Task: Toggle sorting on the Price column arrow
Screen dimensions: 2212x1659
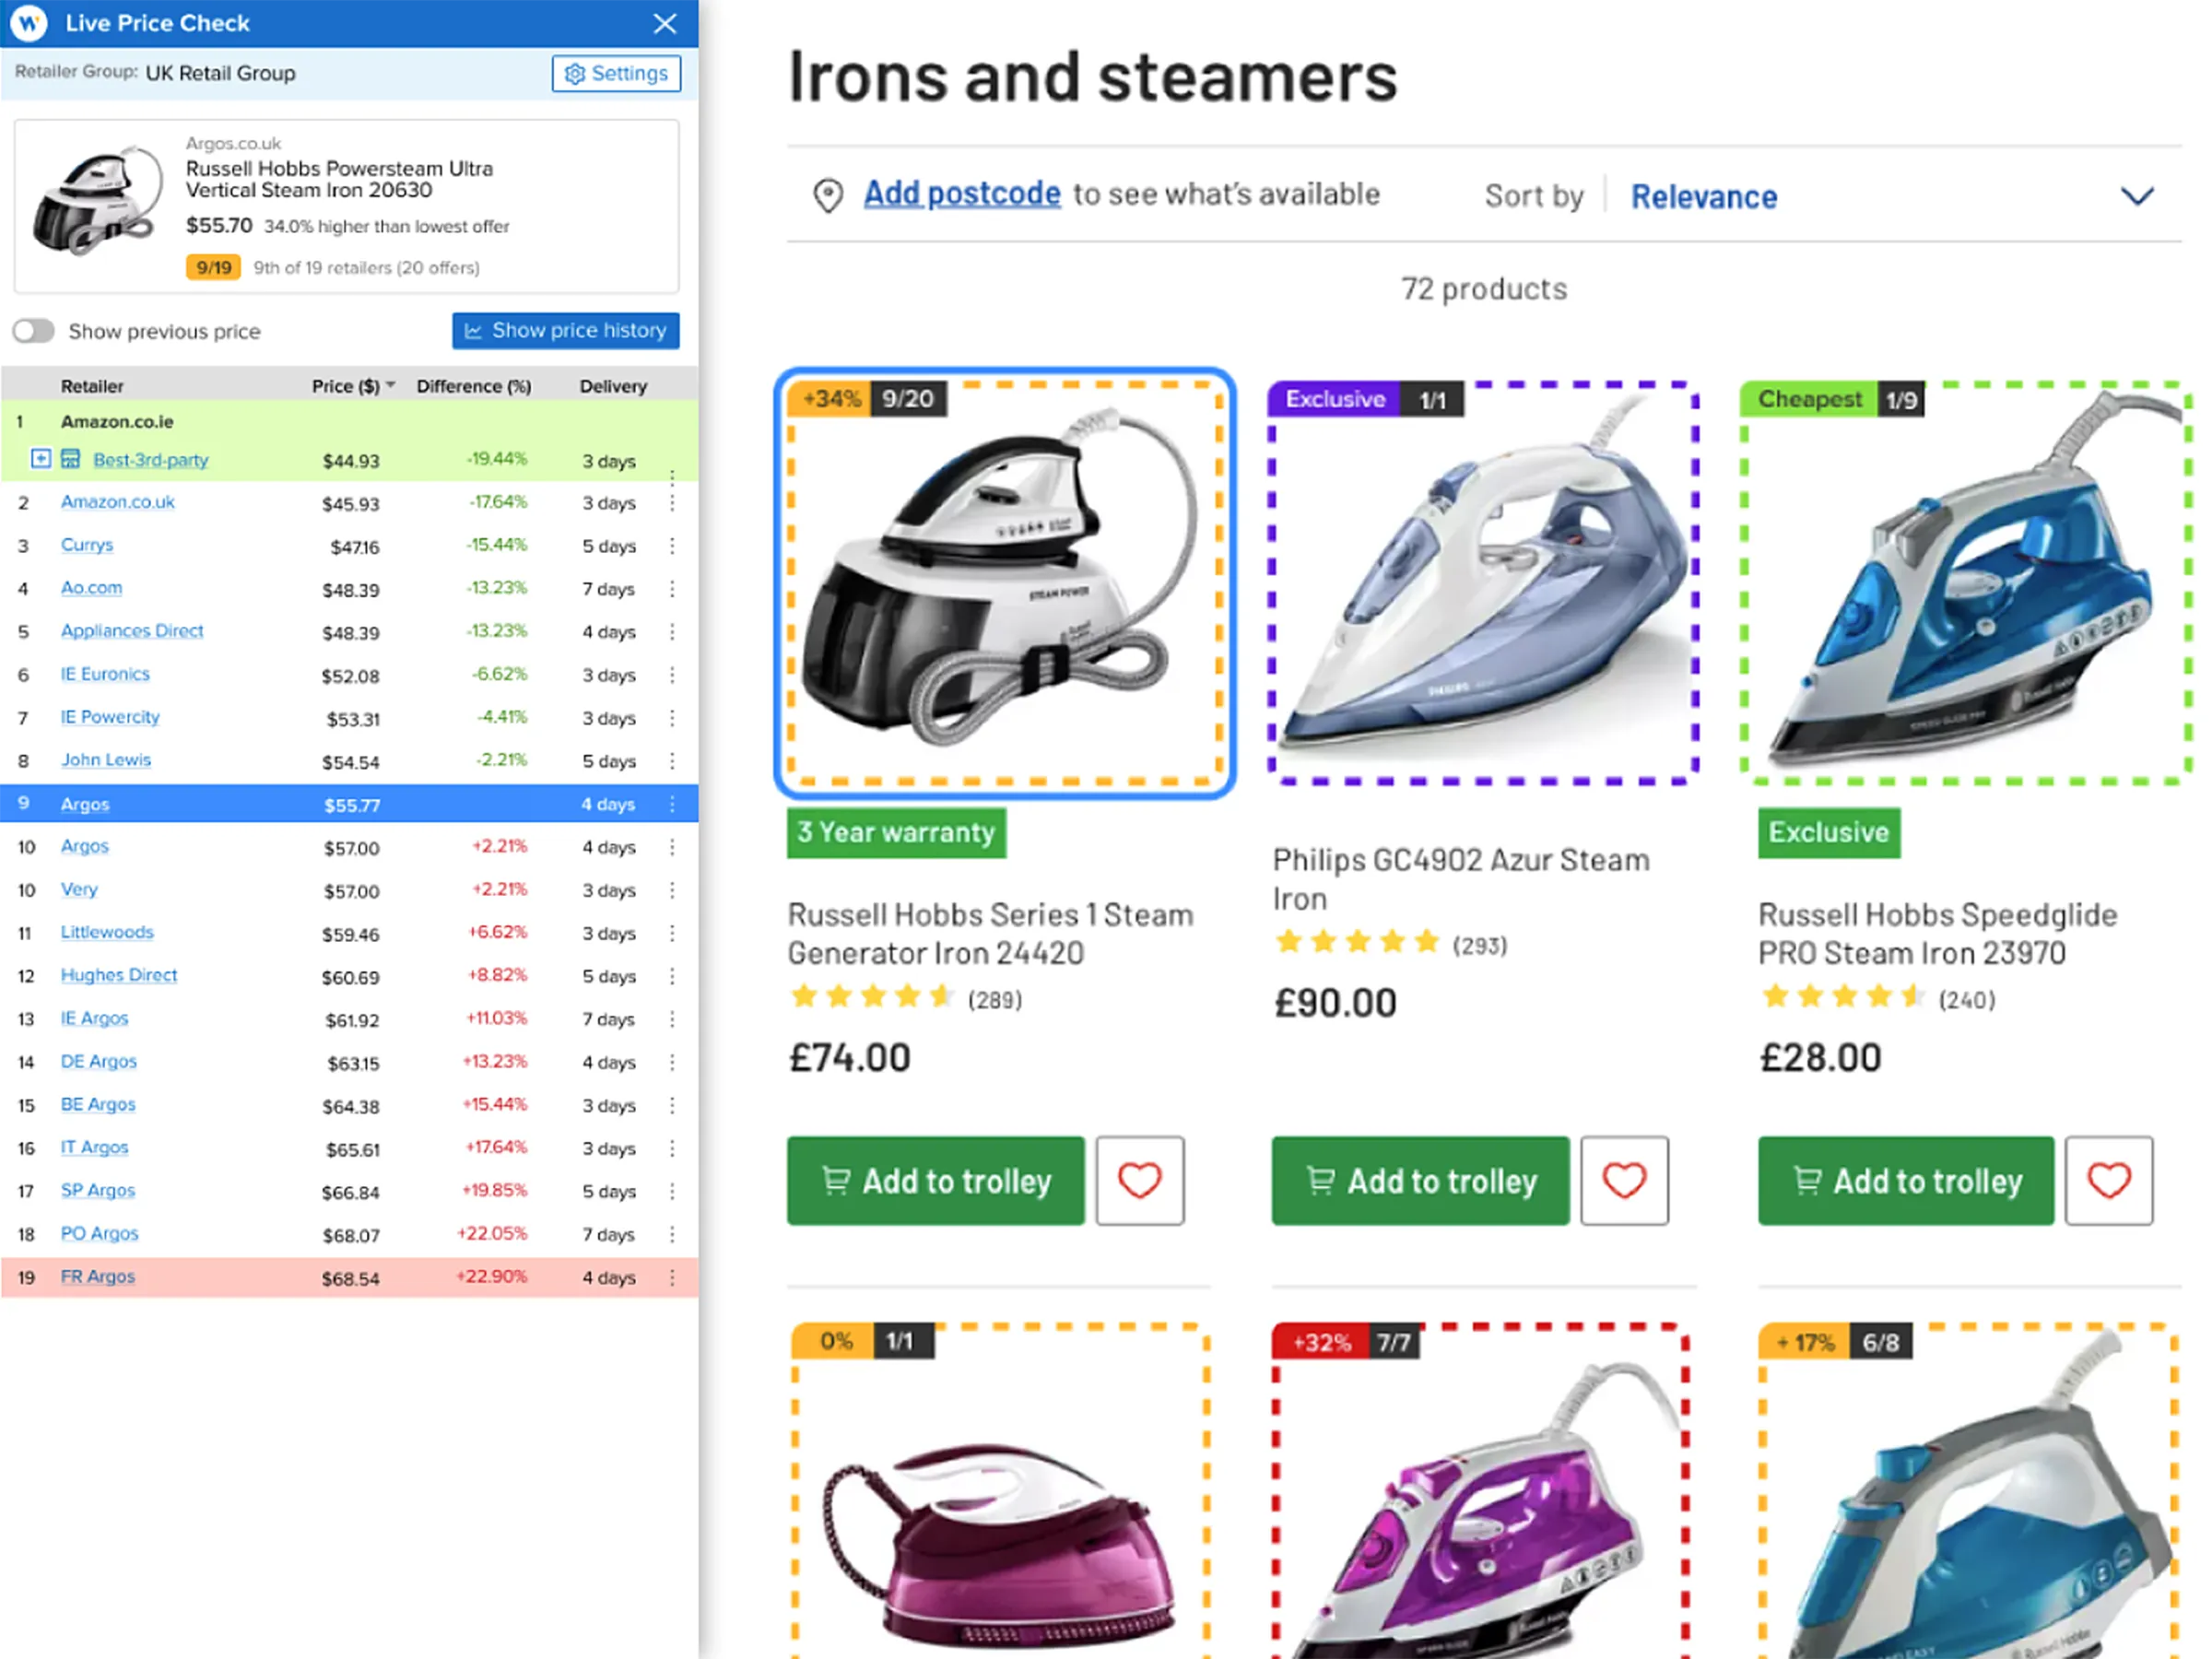Action: pyautogui.click(x=390, y=385)
